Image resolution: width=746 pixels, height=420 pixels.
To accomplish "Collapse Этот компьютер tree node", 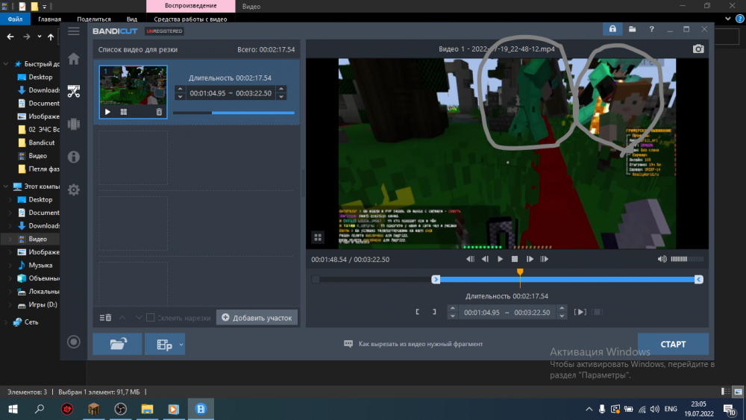I will coord(6,187).
